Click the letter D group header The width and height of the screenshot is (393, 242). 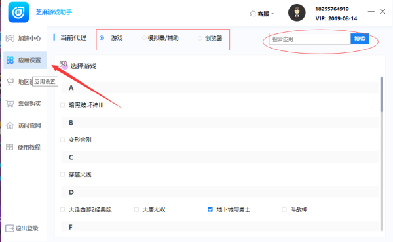pos(221,192)
